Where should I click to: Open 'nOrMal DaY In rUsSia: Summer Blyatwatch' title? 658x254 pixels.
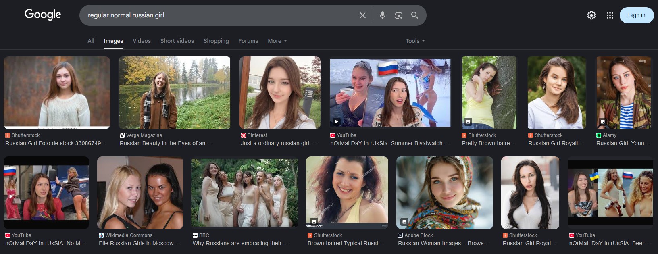(389, 143)
